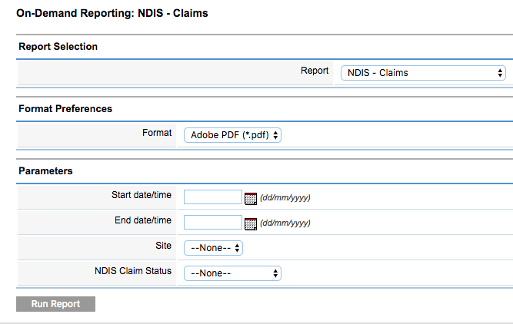Select the Parameters section heading
The height and width of the screenshot is (324, 513).
(45, 170)
